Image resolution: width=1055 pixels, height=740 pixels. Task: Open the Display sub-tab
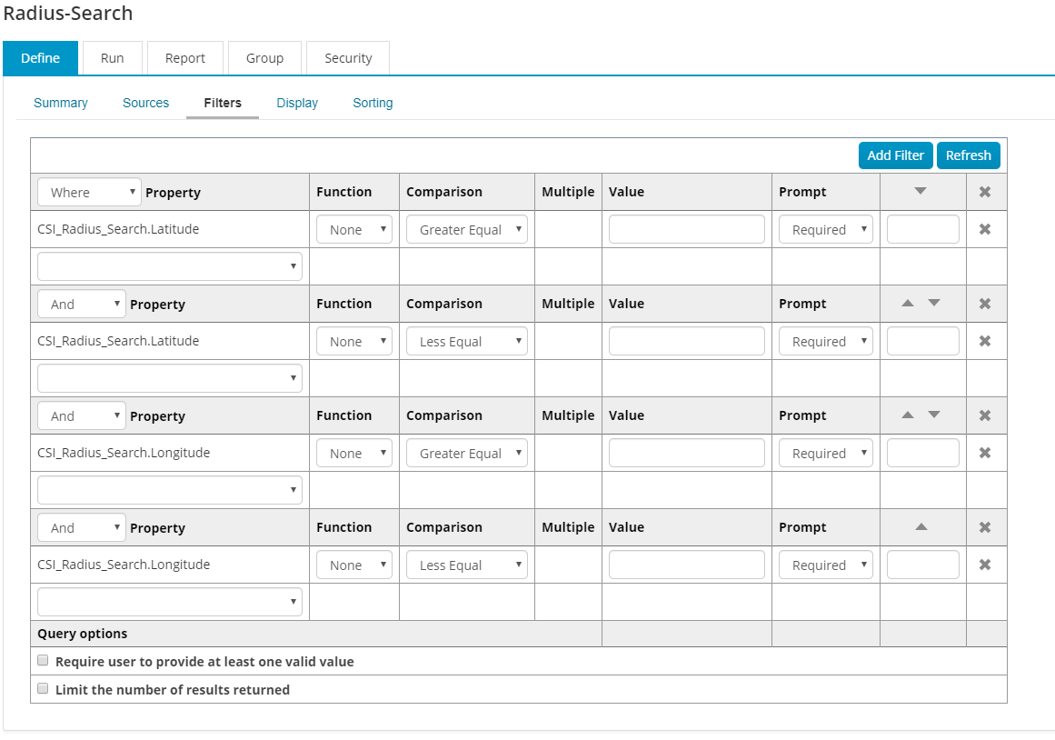point(297,103)
